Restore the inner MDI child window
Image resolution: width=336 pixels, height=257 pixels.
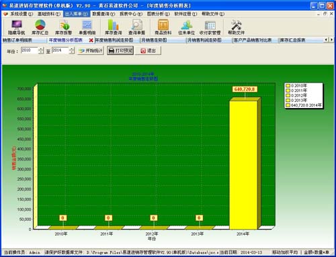[325, 14]
